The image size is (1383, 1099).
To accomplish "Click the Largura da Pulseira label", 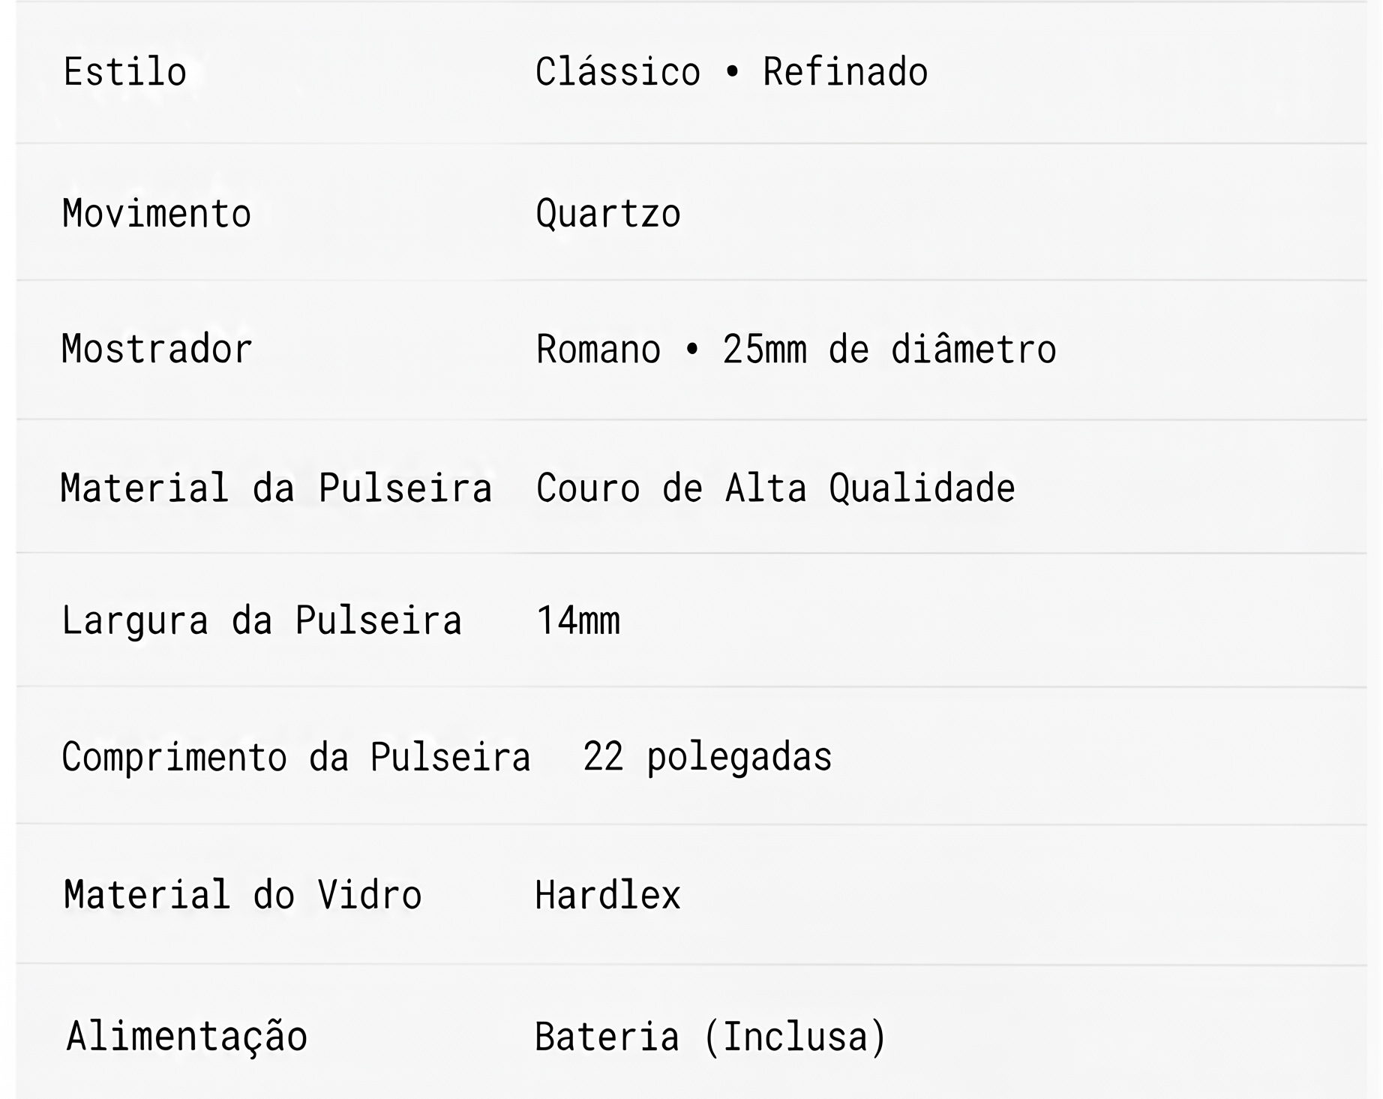I will click(x=262, y=621).
